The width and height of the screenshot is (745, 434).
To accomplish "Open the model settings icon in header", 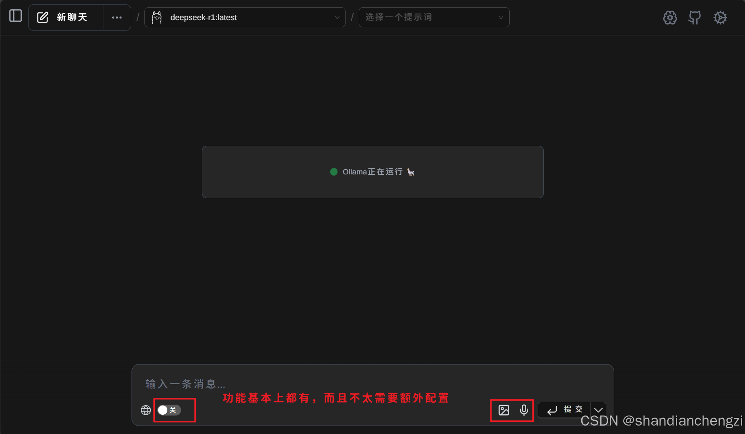I will pos(670,17).
